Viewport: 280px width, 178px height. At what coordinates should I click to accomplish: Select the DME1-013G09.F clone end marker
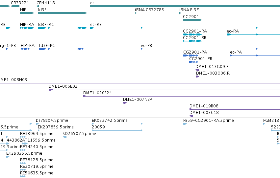click(x=197, y=70)
